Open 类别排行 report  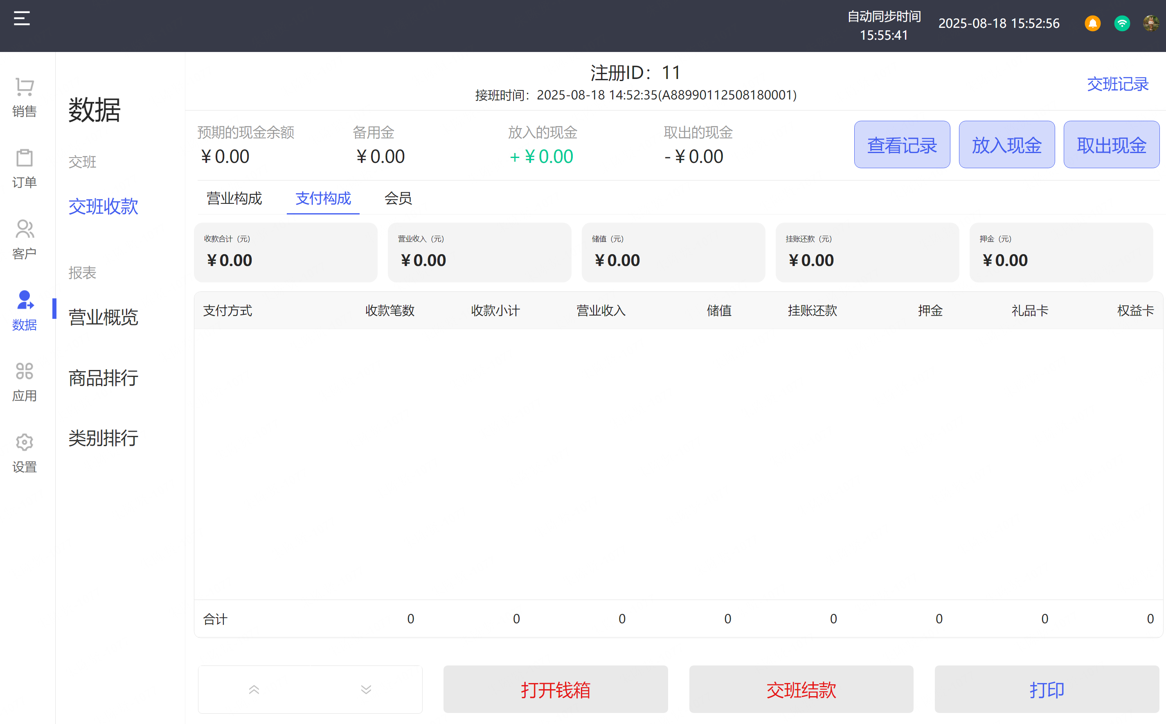click(x=104, y=438)
